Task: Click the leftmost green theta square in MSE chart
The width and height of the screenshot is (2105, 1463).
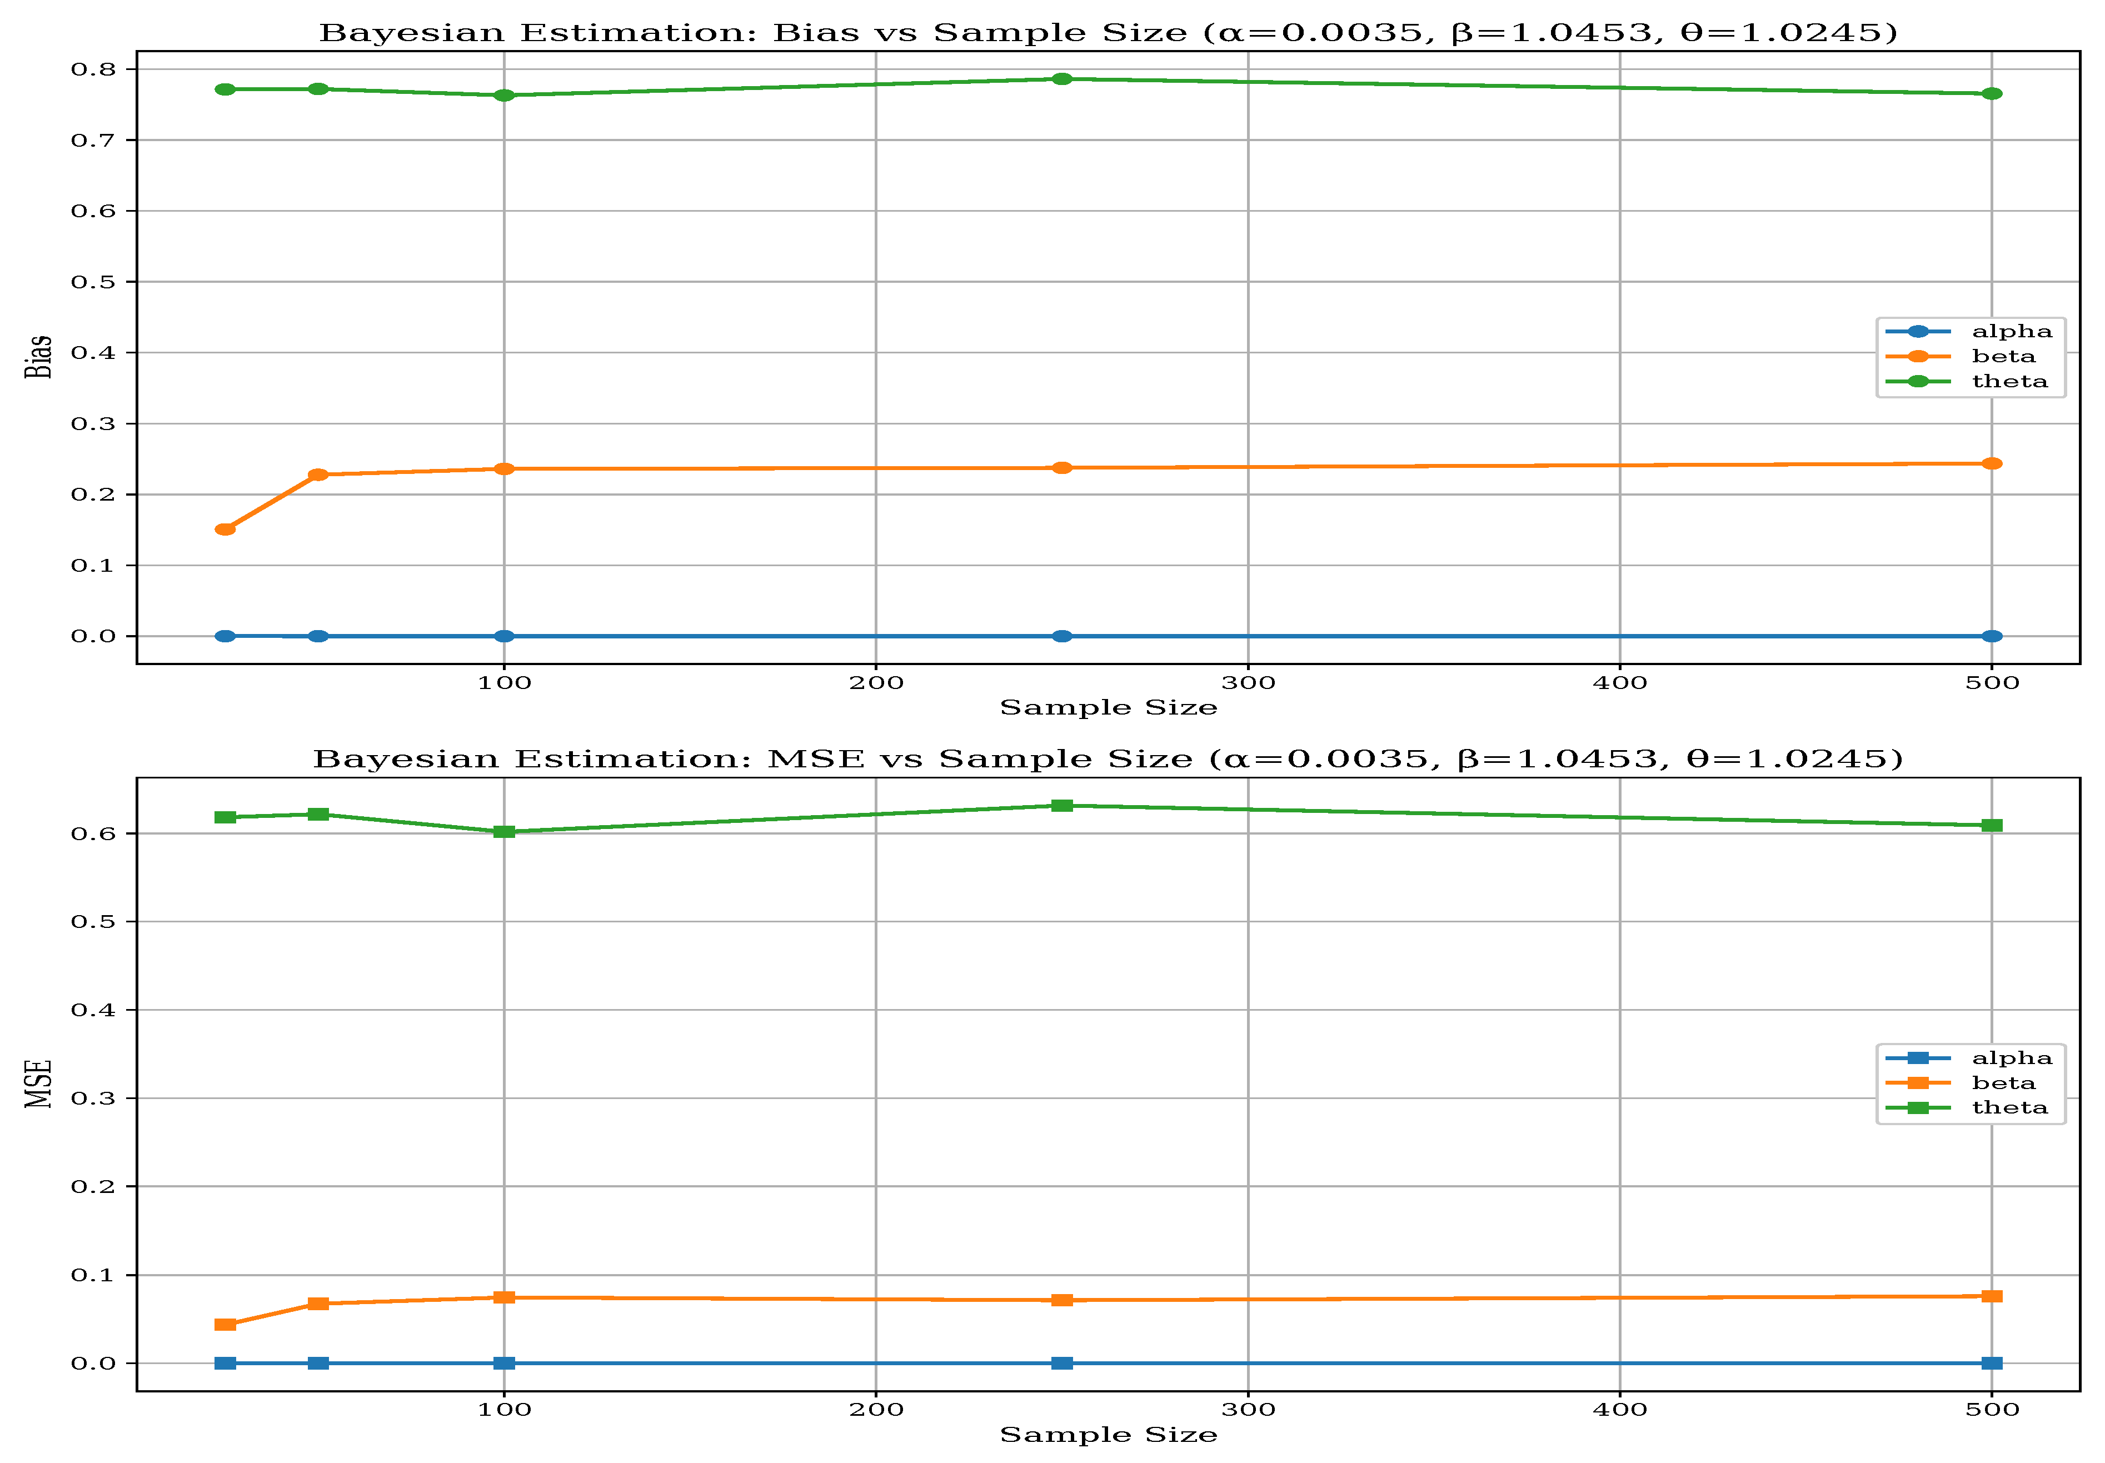Action: tap(225, 817)
